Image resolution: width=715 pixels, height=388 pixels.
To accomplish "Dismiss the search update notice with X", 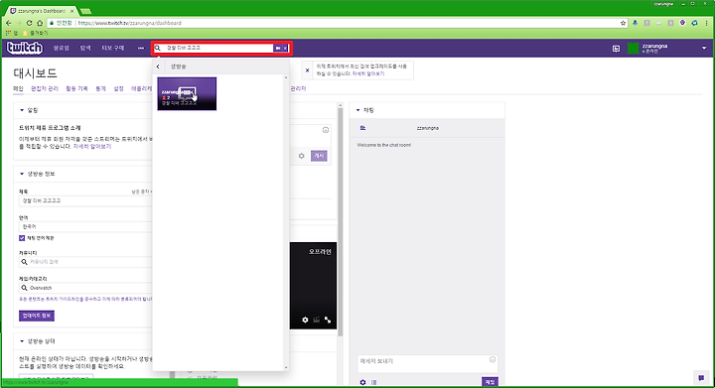I will pos(307,70).
